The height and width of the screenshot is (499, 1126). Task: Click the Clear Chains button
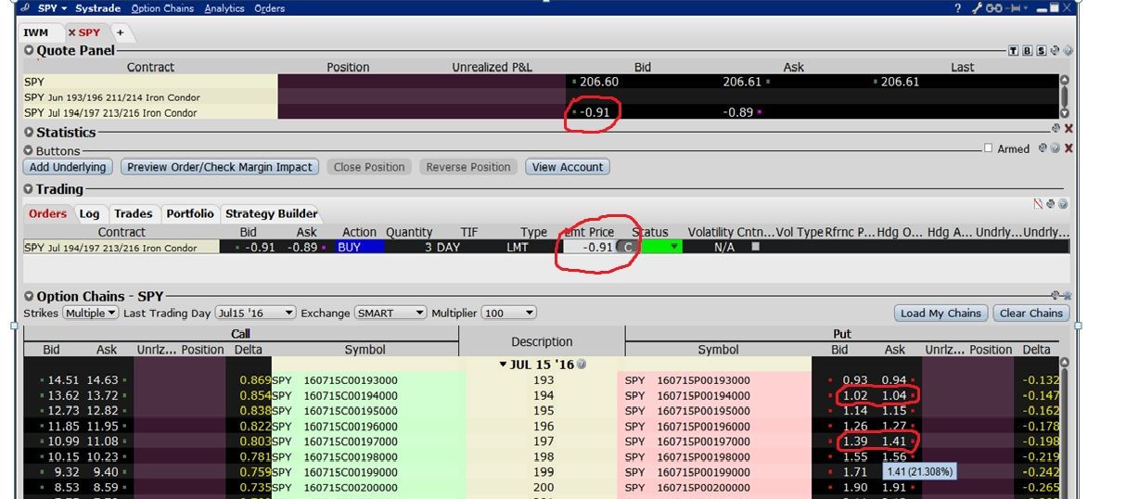click(x=1031, y=313)
